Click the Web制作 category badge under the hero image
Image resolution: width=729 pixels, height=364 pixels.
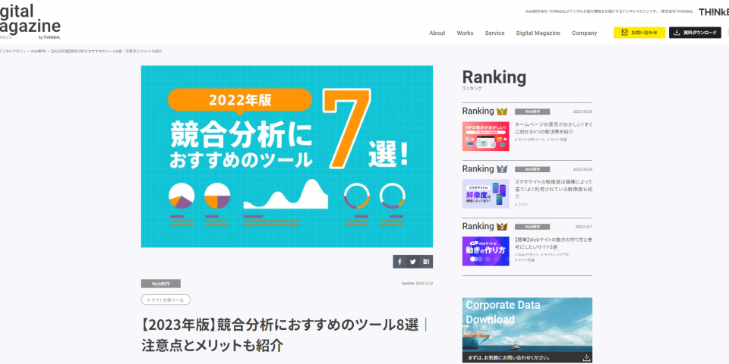(x=161, y=284)
